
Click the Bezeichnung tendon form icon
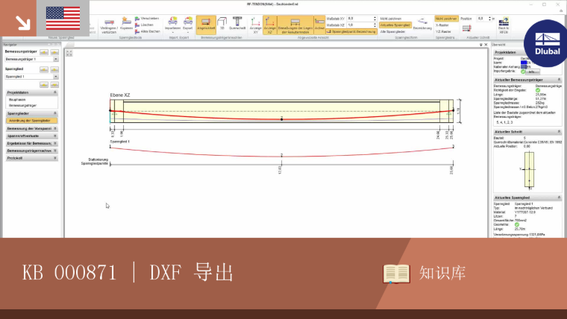[x=422, y=24]
